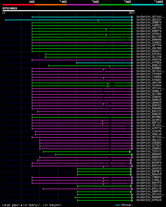Select the UniRef100_B8AZV5 label
The height and width of the screenshot is (207, 166).
149,174
